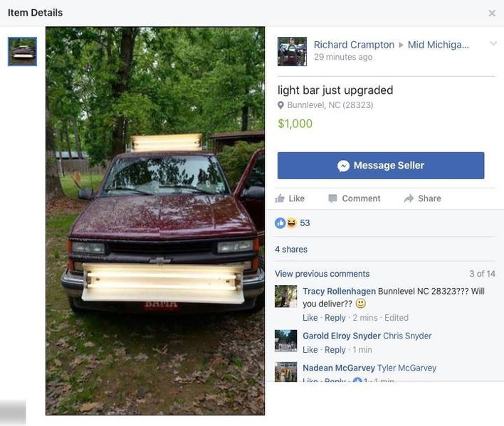View Edited history on Tracy's comment
The height and width of the screenshot is (426, 504).
point(397,318)
